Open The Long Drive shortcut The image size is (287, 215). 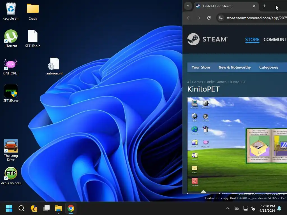click(11, 150)
